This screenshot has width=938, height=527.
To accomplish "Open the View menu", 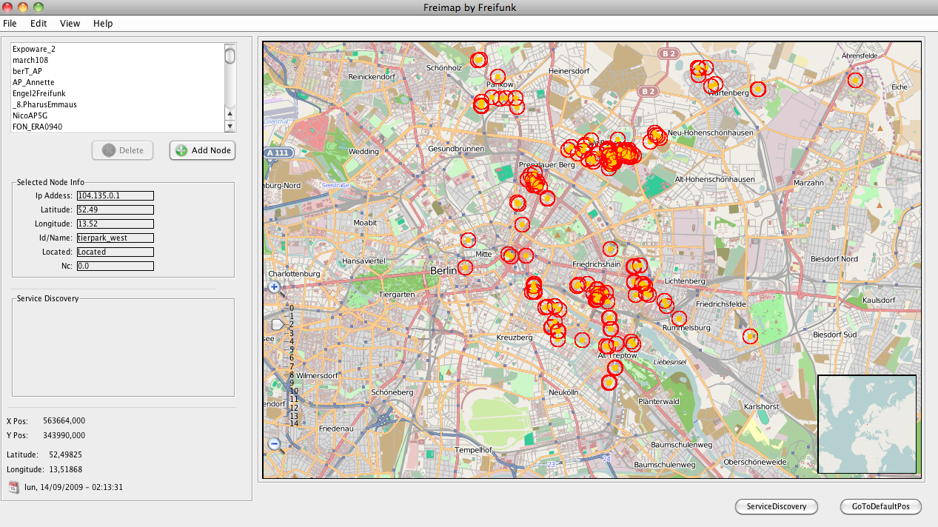I will [70, 24].
